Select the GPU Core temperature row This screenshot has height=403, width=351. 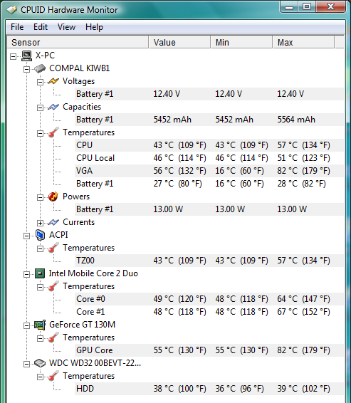209,350
